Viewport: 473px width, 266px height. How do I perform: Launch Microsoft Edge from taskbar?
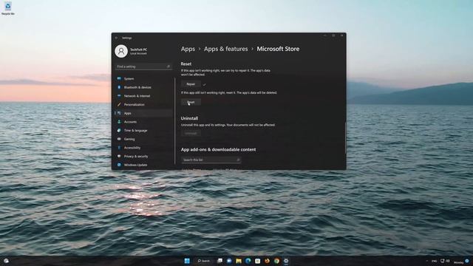[x=248, y=261]
